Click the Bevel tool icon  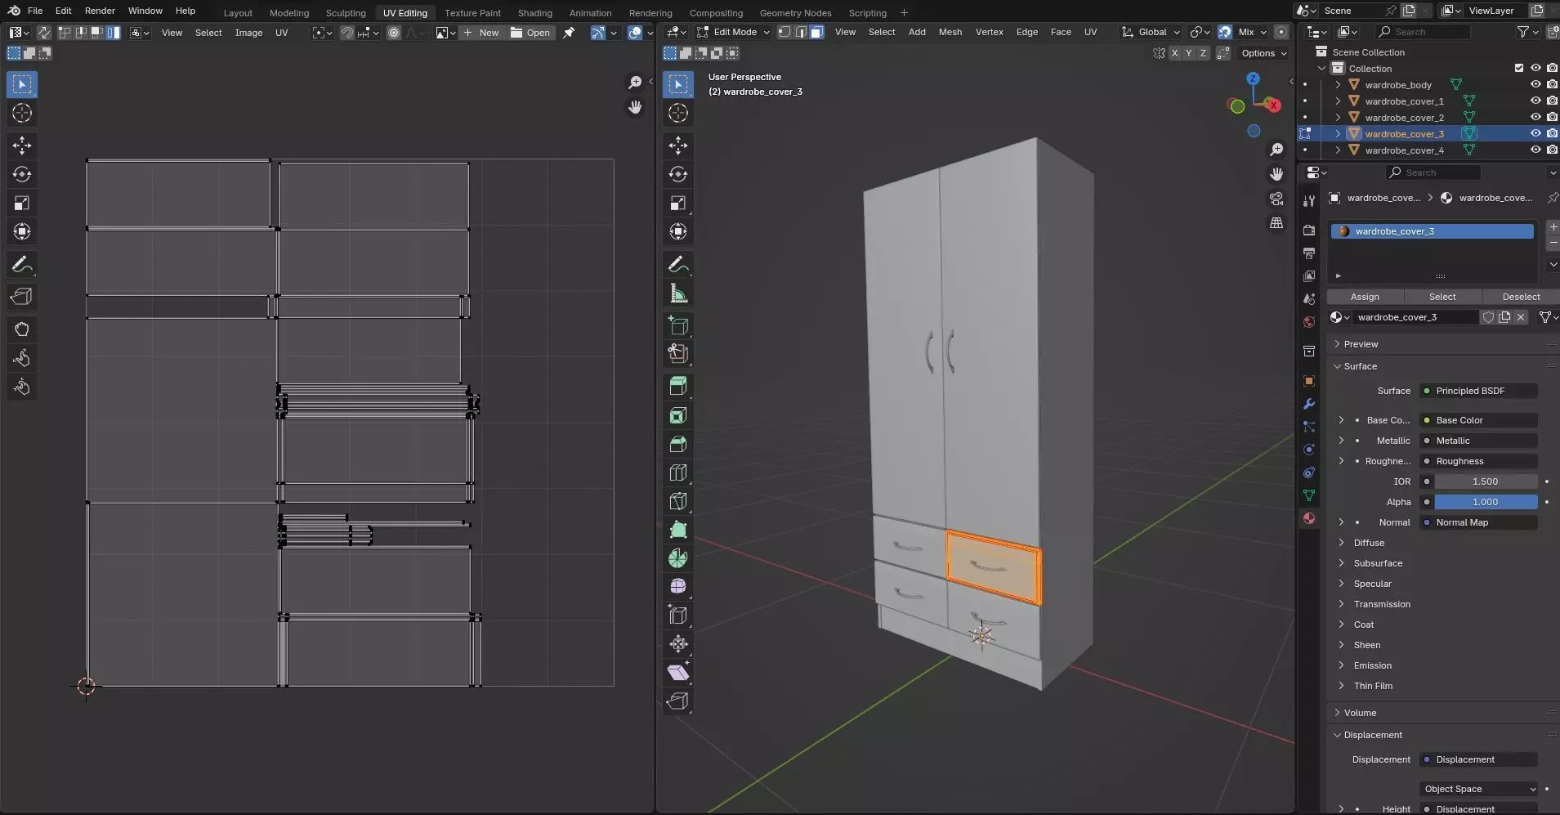pos(677,444)
